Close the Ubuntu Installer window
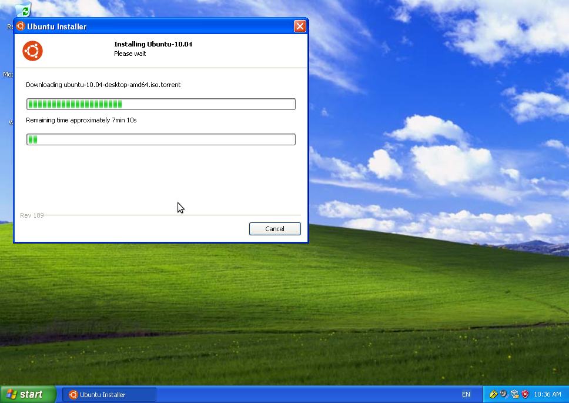 pos(300,26)
